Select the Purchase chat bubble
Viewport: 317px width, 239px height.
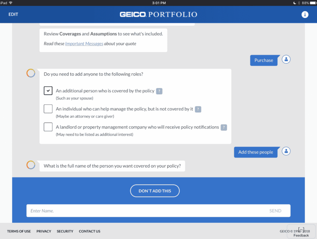point(264,60)
